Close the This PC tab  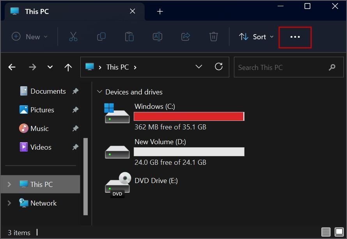[132, 11]
